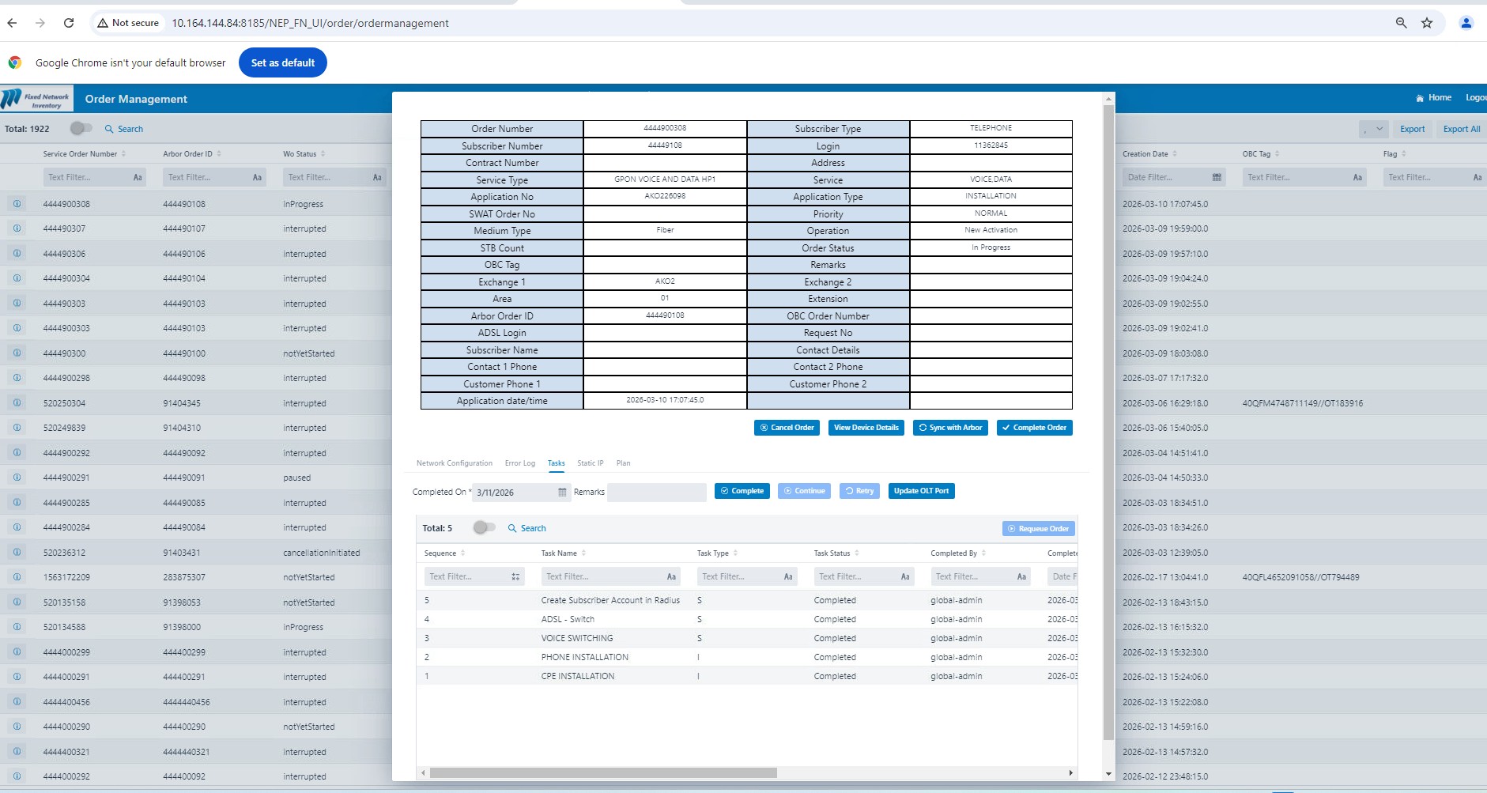1487x793 pixels.
Task: Click search magnifier in Tasks panel
Action: coord(512,528)
